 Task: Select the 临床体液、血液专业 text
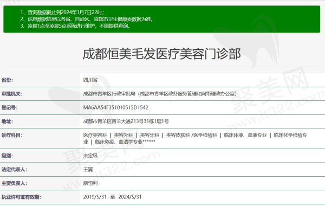[245, 136]
